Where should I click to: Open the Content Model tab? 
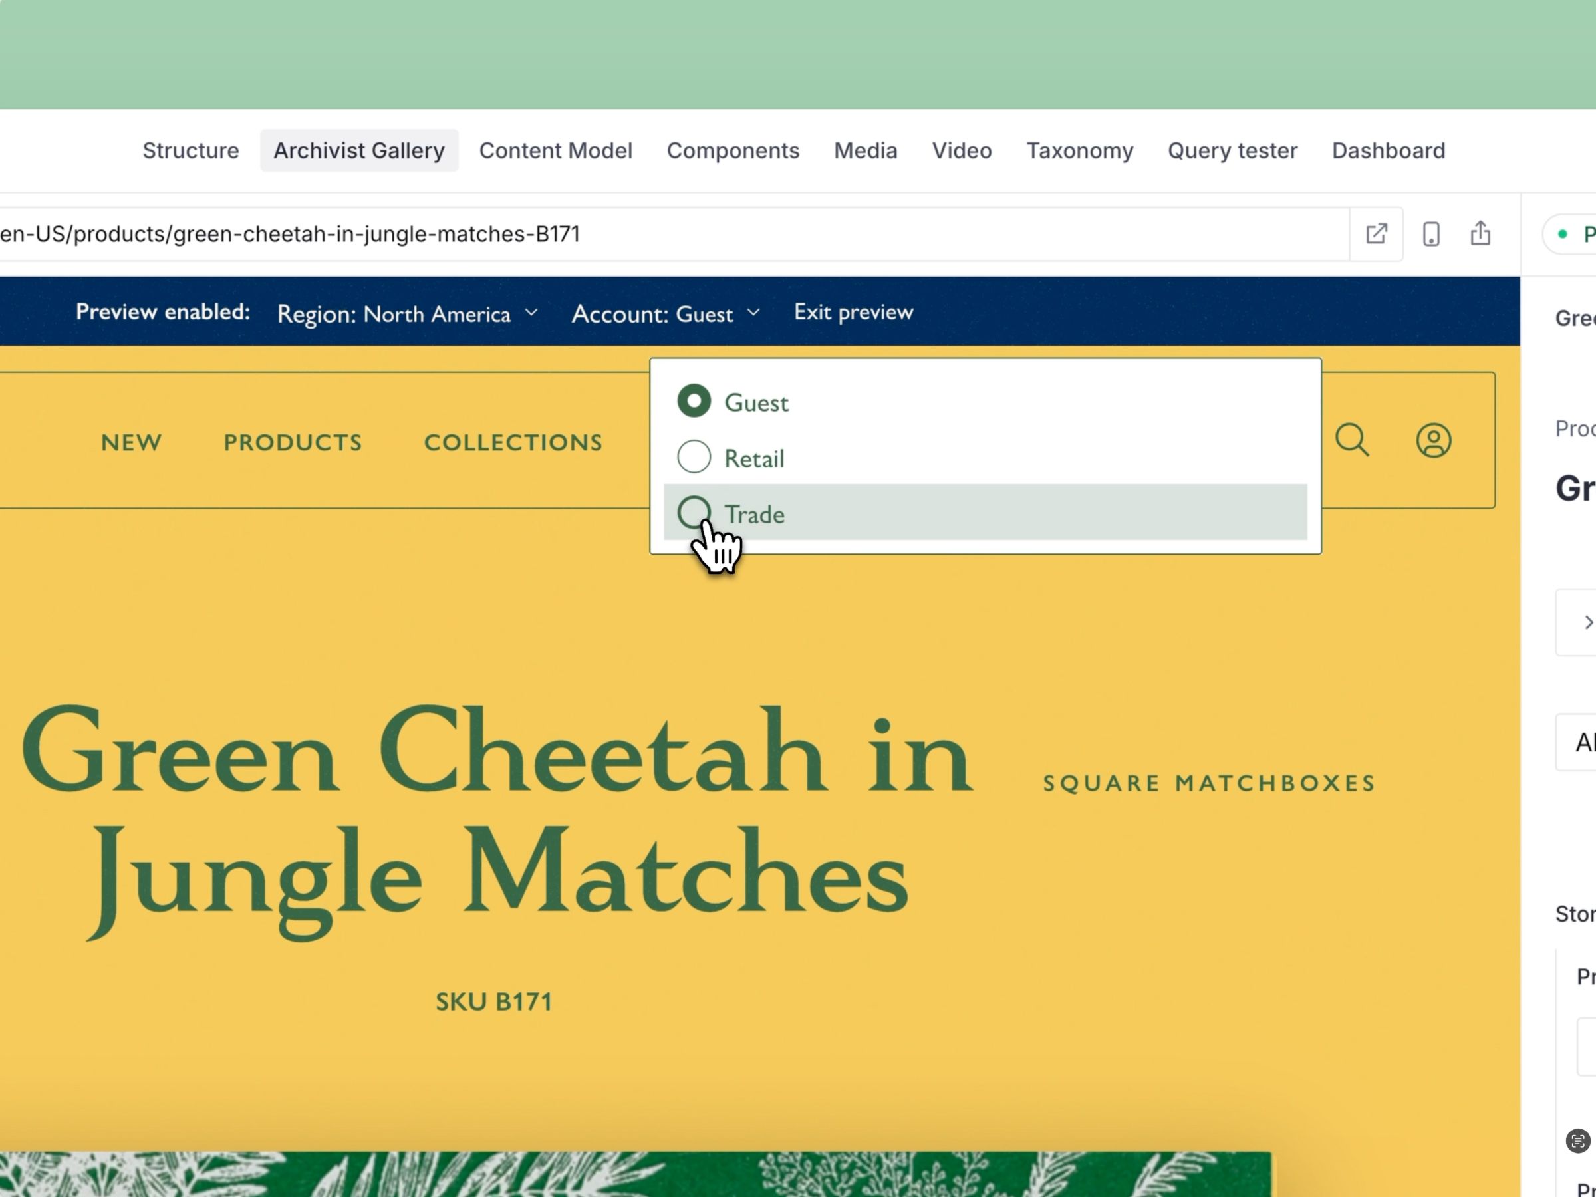tap(555, 150)
